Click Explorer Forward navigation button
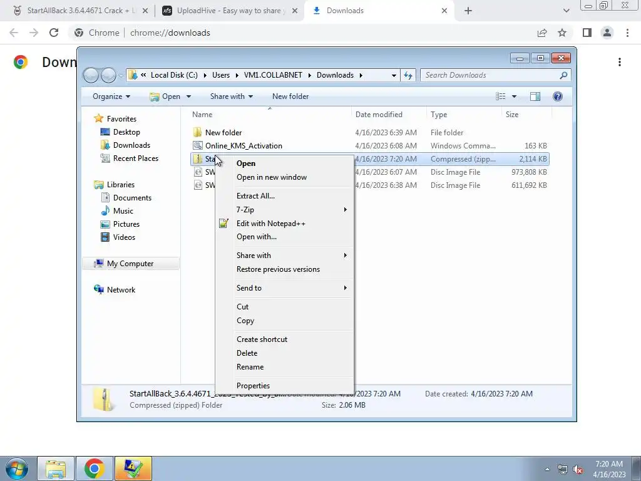 (108, 75)
